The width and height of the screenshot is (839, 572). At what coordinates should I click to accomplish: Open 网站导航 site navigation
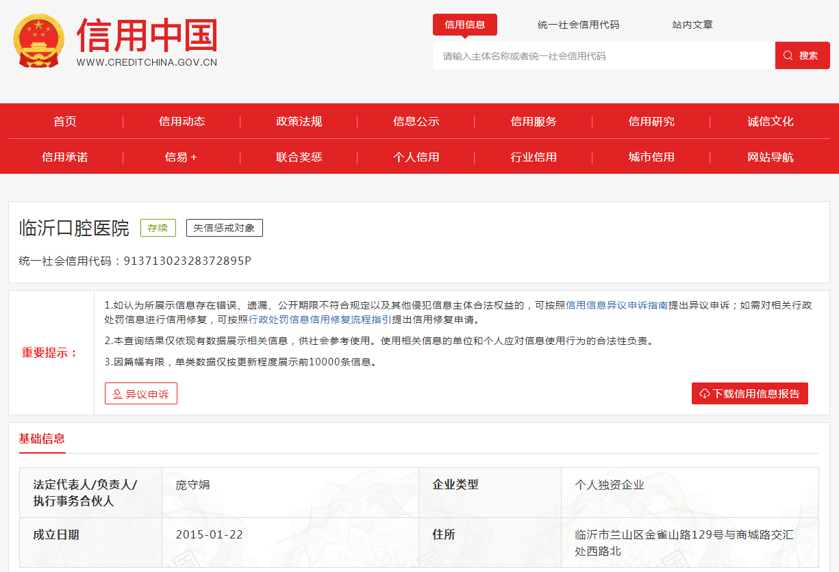(770, 157)
